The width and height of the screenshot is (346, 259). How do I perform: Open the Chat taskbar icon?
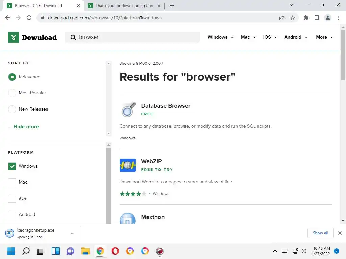click(70, 251)
